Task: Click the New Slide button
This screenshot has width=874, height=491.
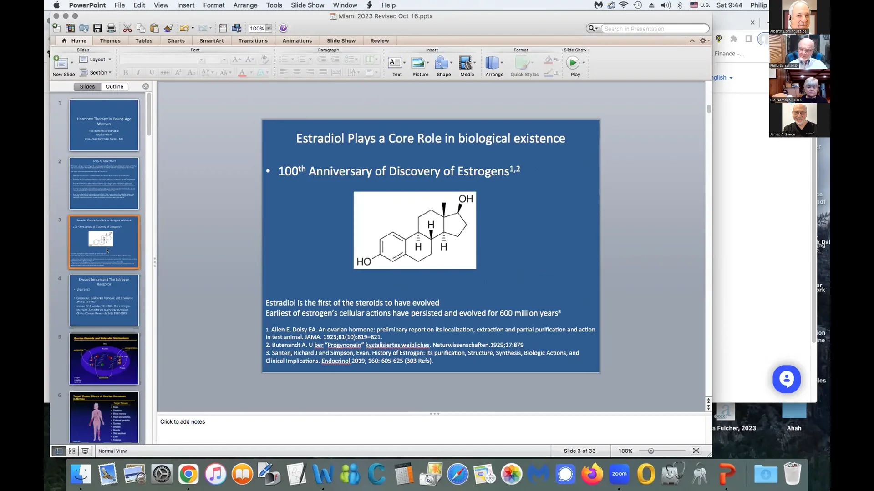Action: point(63,66)
